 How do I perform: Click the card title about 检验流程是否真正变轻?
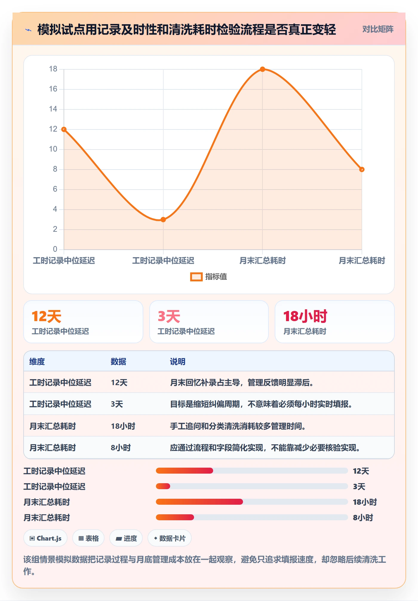click(187, 30)
